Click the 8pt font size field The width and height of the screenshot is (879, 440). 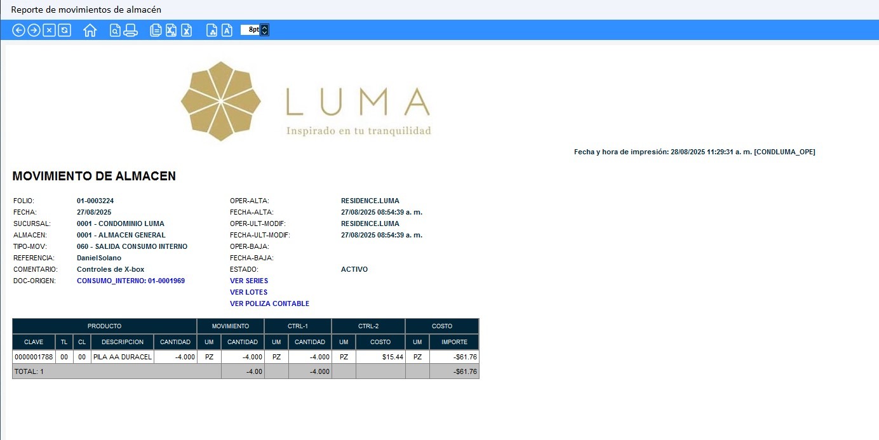[250, 30]
